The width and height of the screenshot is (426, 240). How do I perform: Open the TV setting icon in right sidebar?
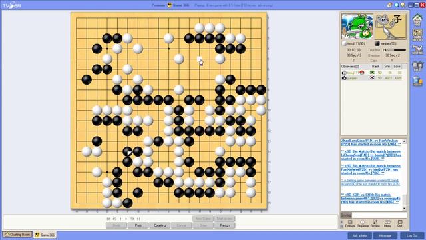pos(417,50)
